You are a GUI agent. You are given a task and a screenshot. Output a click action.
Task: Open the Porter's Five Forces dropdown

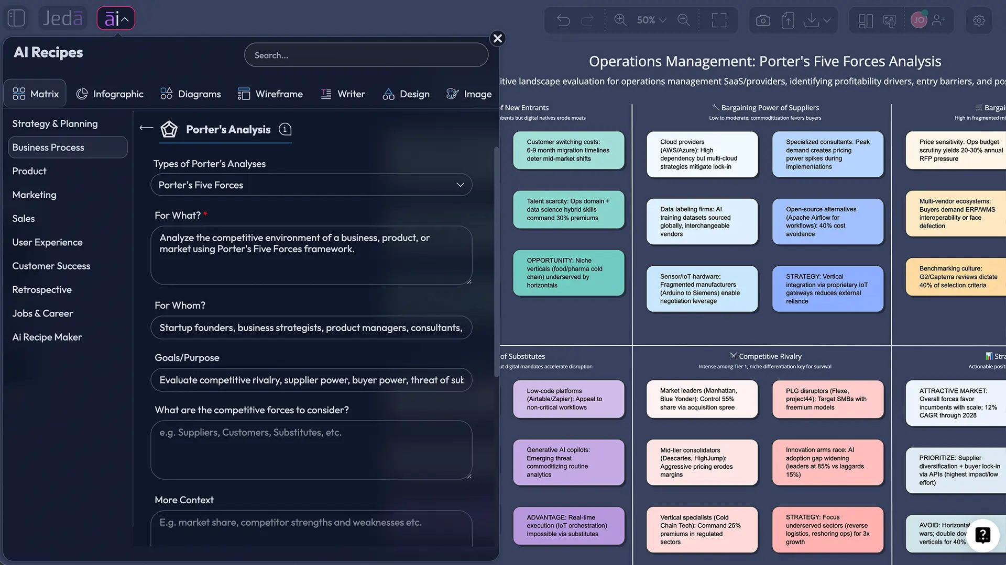point(311,185)
